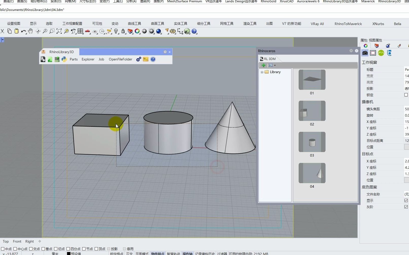Select the 04 cone thumbnail
Screen dimensions: 409x255
[312, 173]
